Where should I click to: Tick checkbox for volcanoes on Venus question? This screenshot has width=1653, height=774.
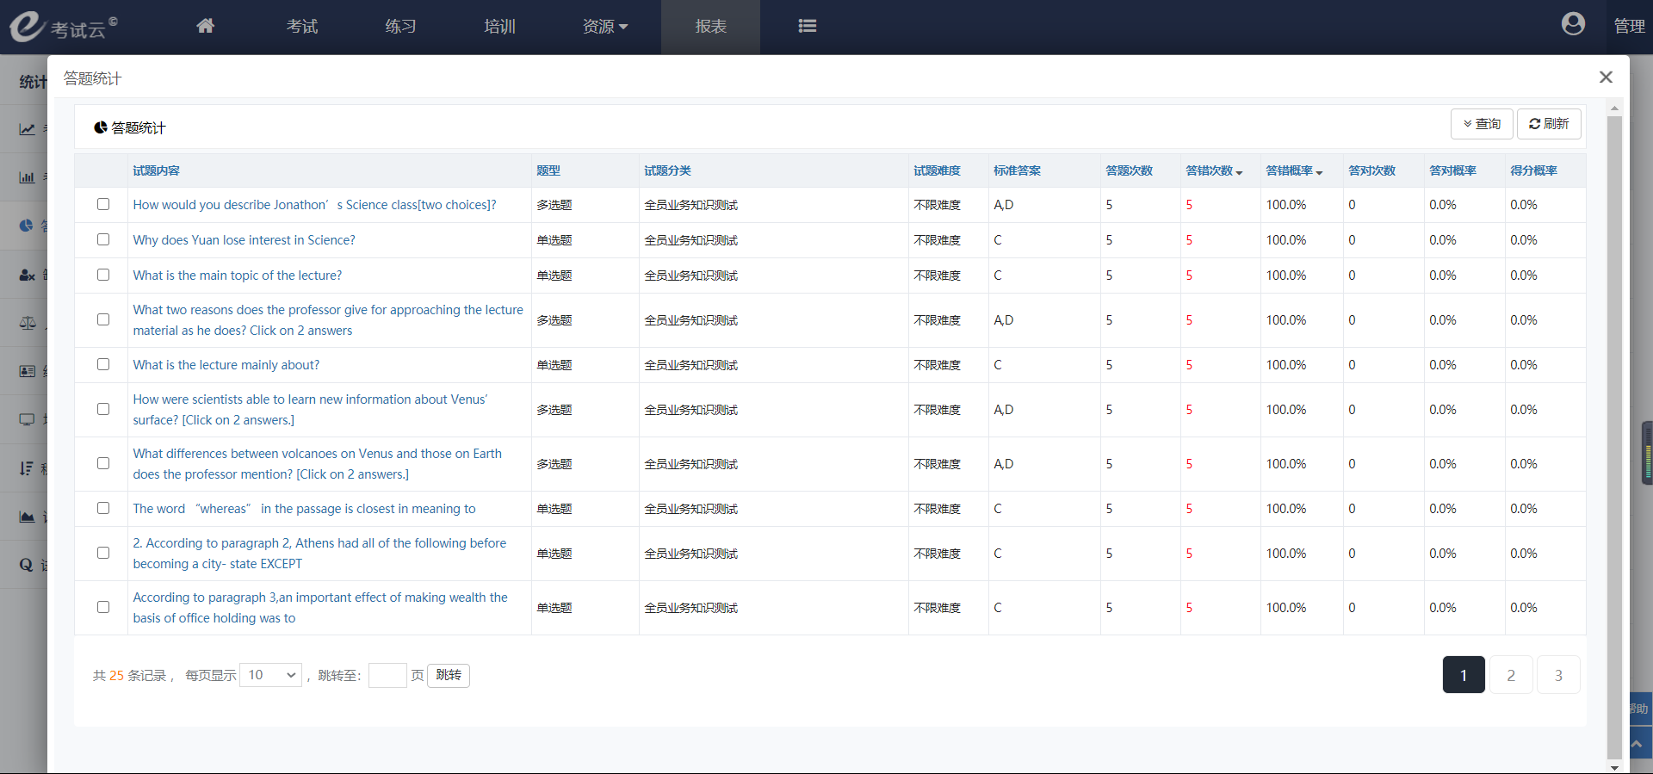[103, 463]
